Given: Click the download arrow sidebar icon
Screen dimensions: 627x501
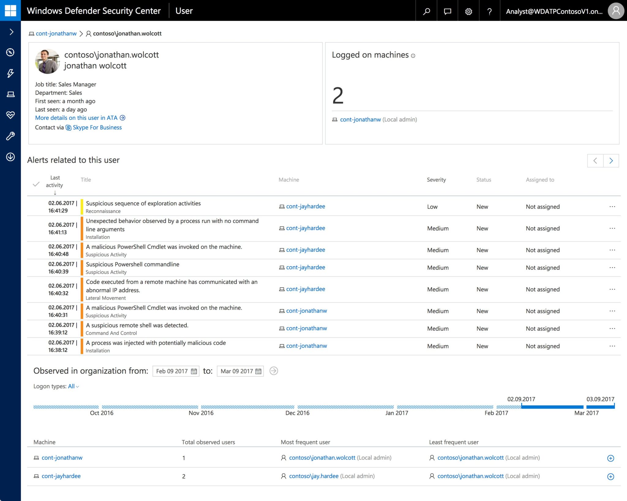Looking at the screenshot, I should click(x=10, y=157).
